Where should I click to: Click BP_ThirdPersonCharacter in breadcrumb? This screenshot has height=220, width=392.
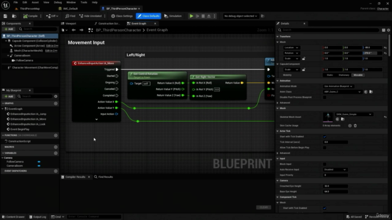[118, 30]
